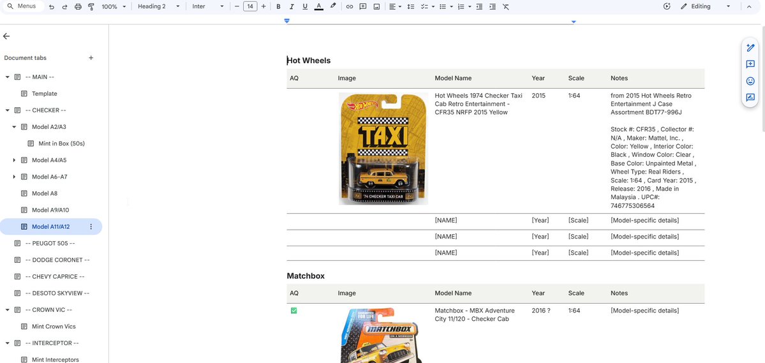The image size is (765, 363).
Task: Collapse the -- INTERCEPTOR -- tab group
Action: [x=7, y=343]
